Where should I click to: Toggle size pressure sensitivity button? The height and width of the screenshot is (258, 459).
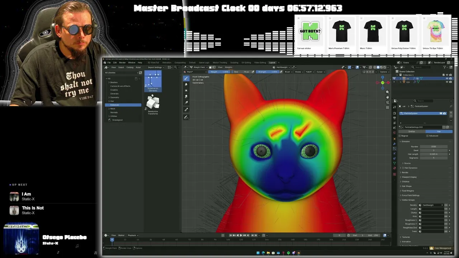pos(252,72)
